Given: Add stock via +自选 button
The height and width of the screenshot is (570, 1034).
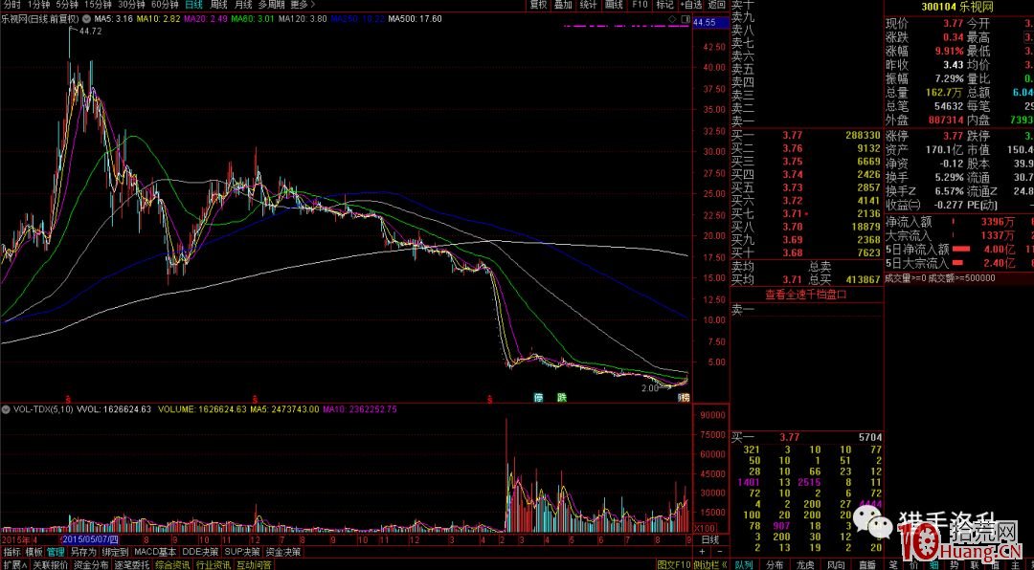Looking at the screenshot, I should point(690,5).
